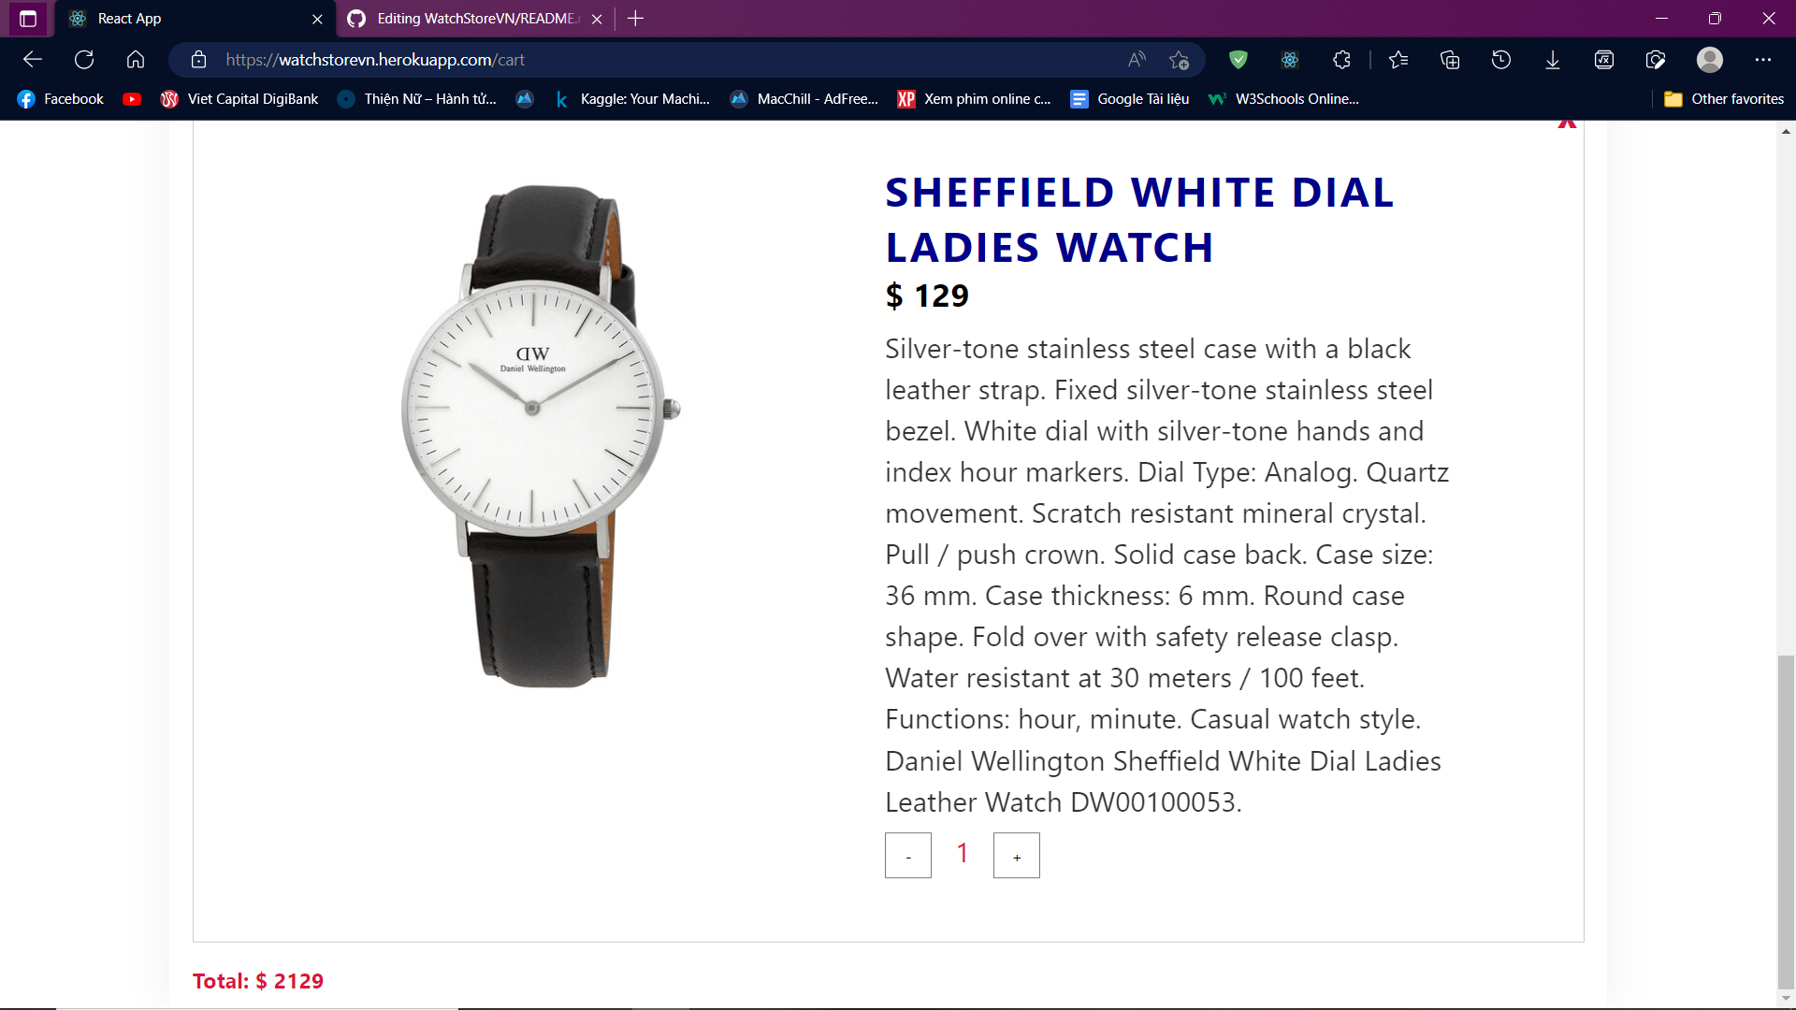1796x1010 pixels.
Task: Go back to previous page
Action: click(x=33, y=60)
